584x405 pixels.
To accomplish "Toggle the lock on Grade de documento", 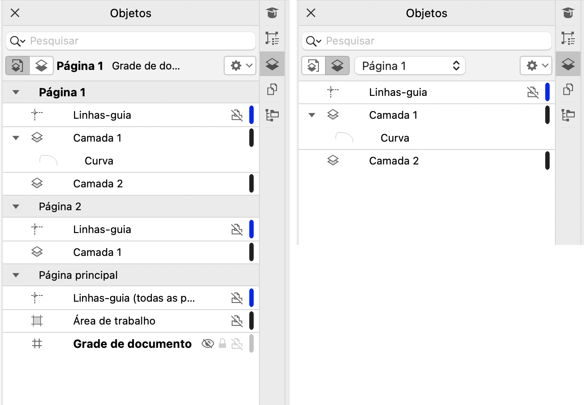I will [222, 344].
